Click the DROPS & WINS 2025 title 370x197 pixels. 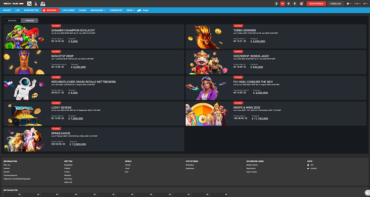point(247,108)
